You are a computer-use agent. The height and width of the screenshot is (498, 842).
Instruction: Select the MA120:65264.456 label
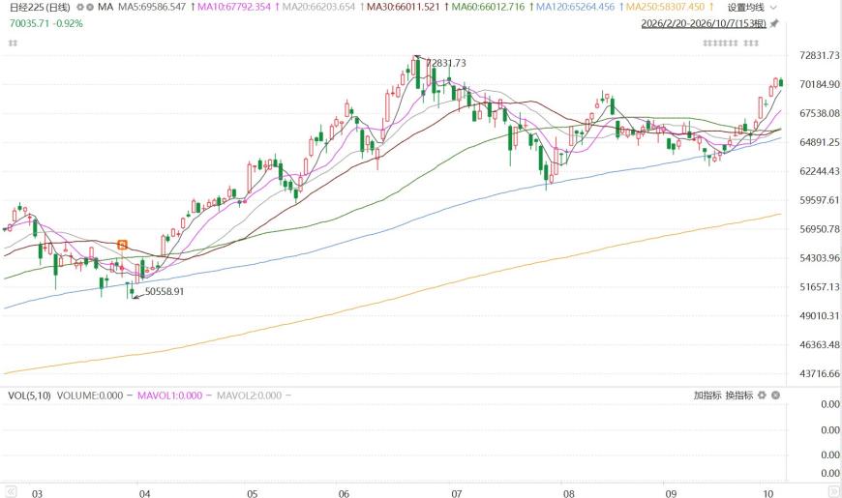click(575, 7)
